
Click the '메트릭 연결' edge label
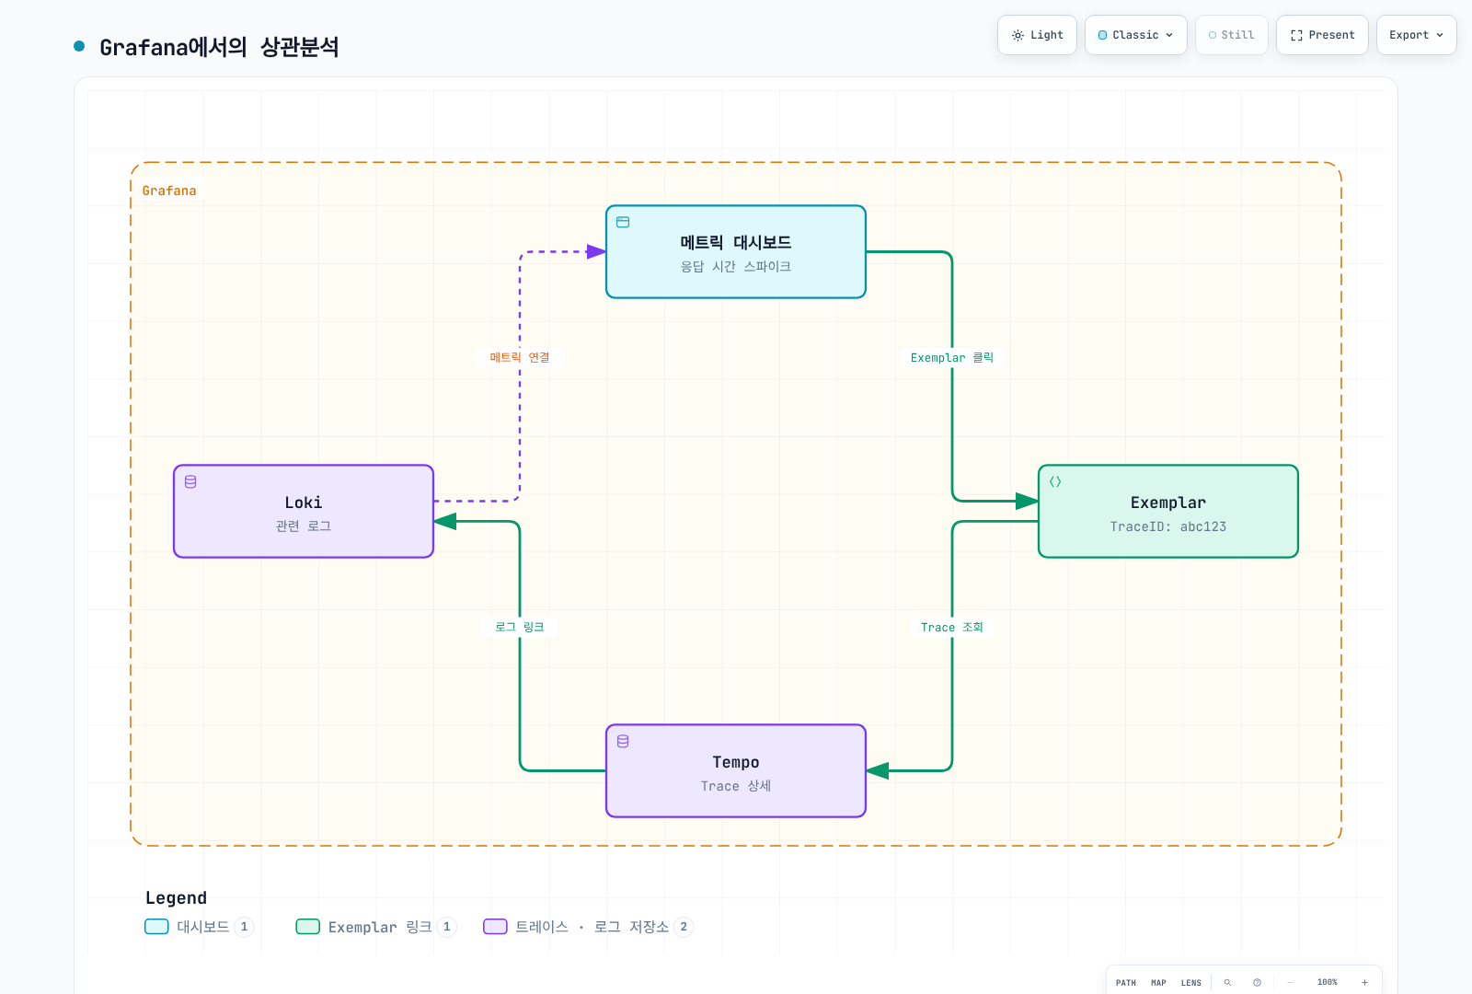tap(520, 357)
